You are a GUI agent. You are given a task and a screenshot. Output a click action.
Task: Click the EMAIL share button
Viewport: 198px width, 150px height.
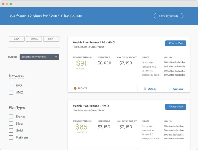click(34, 39)
